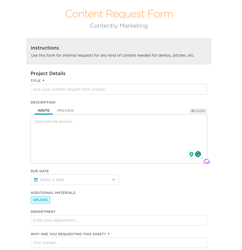Viewport: 242px width, 250px height.
Task: Switch to the WRITE tab
Action: [x=44, y=111]
